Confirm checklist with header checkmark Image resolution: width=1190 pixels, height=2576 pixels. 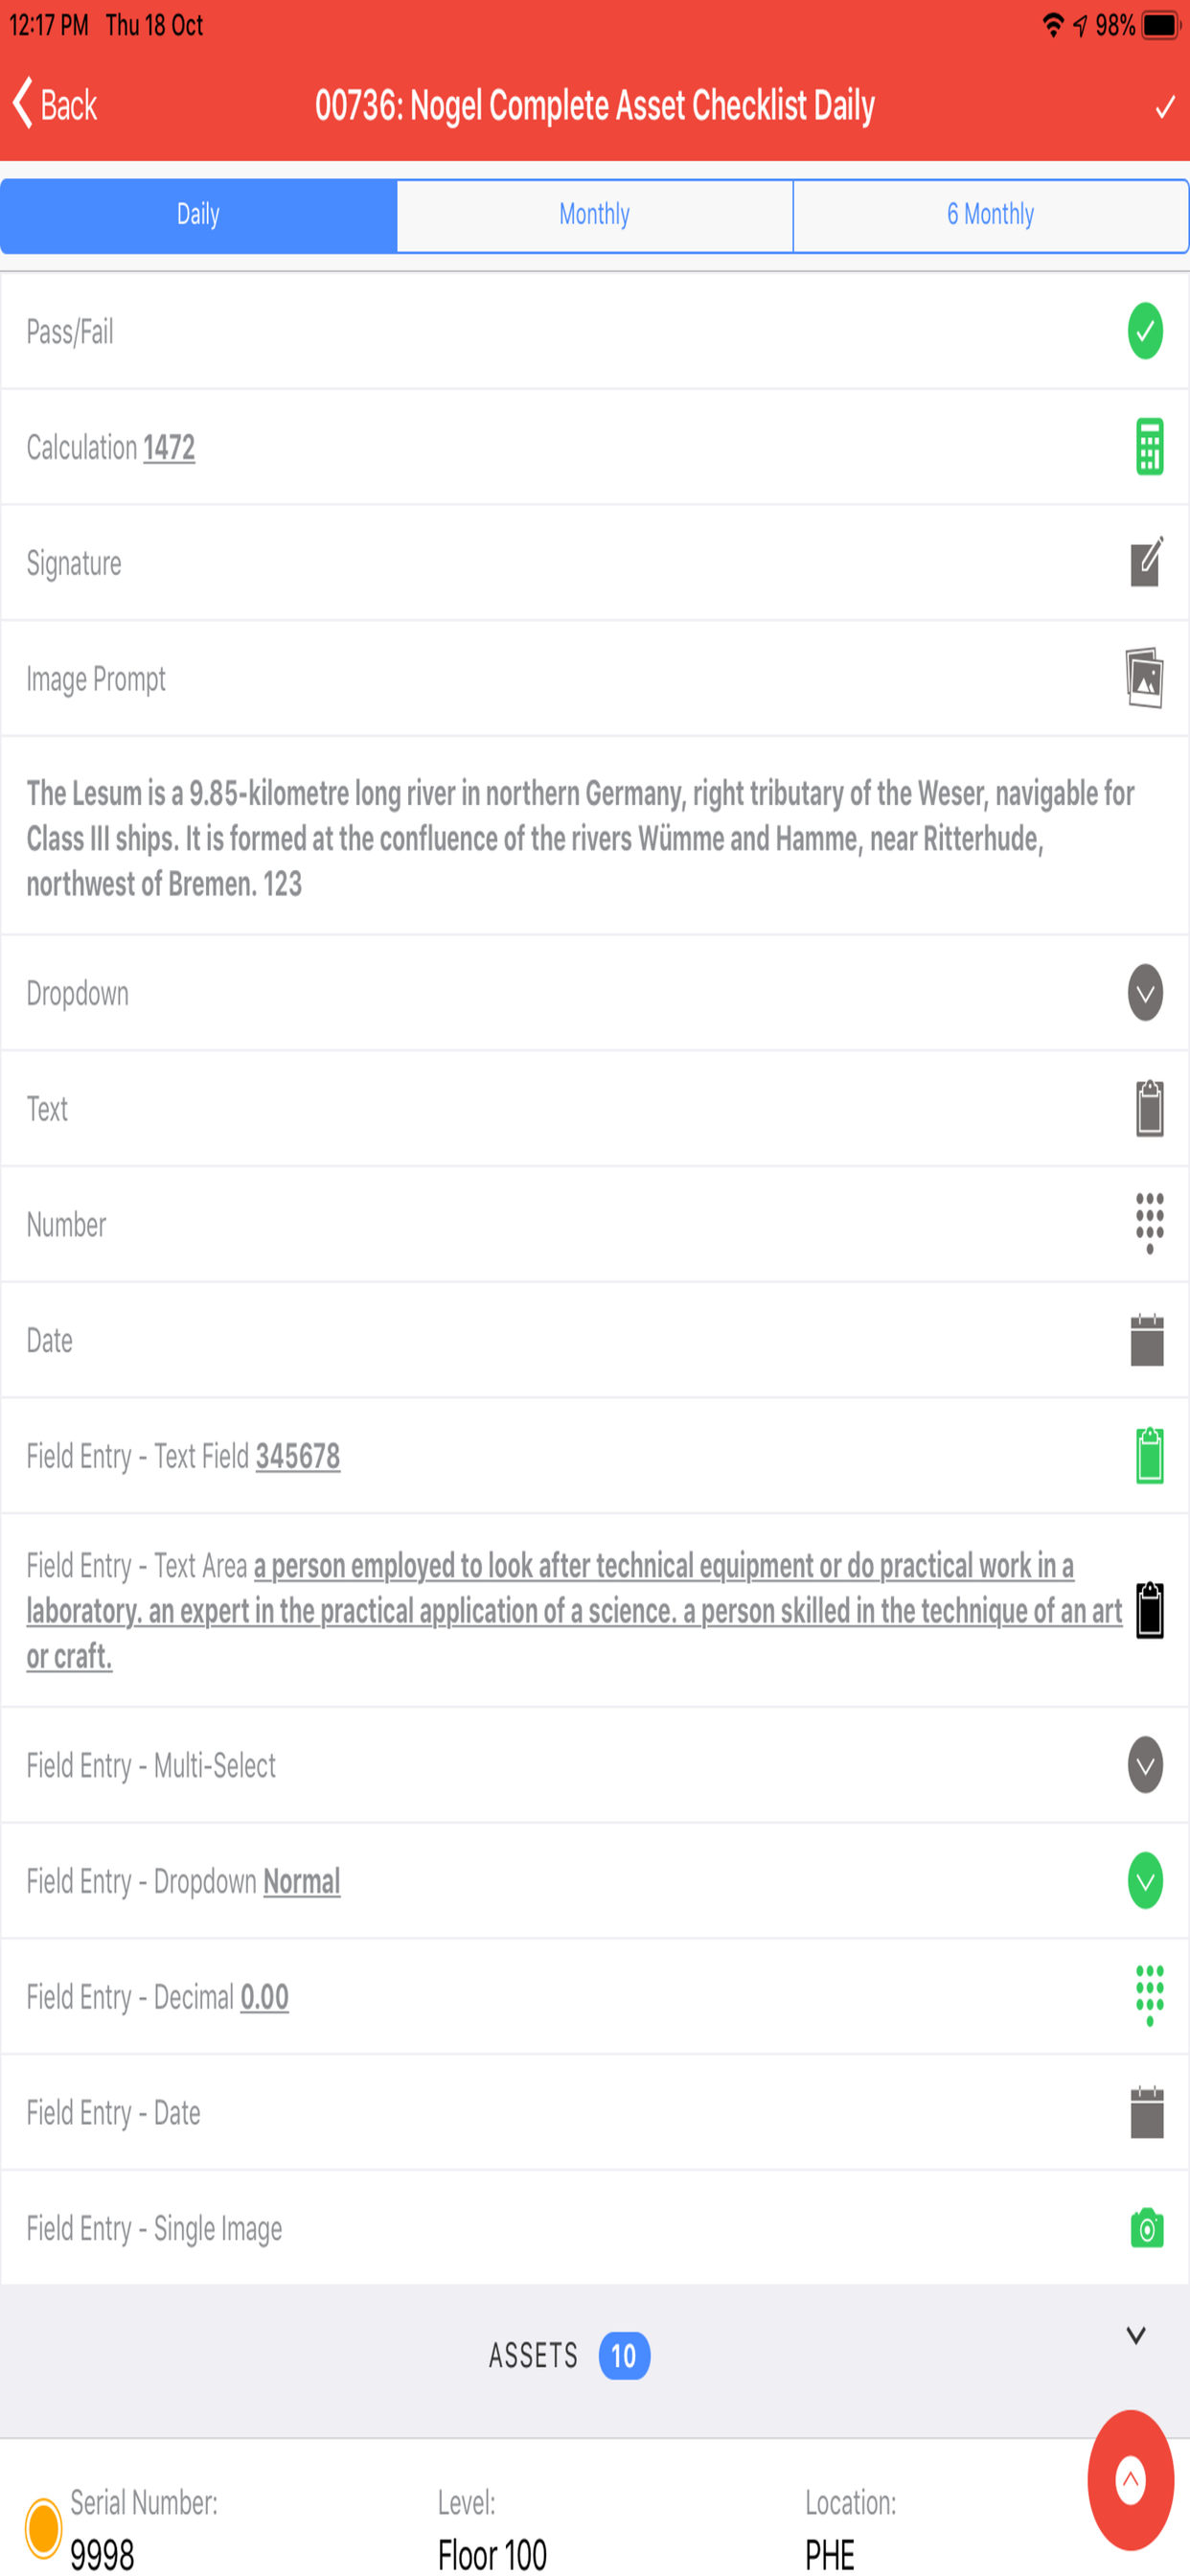1164,107
